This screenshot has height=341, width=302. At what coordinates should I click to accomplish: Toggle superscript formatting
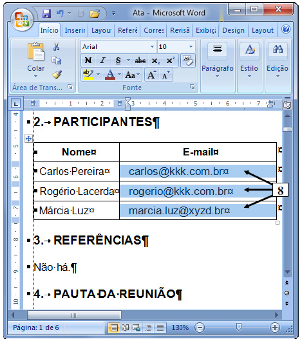[171, 60]
